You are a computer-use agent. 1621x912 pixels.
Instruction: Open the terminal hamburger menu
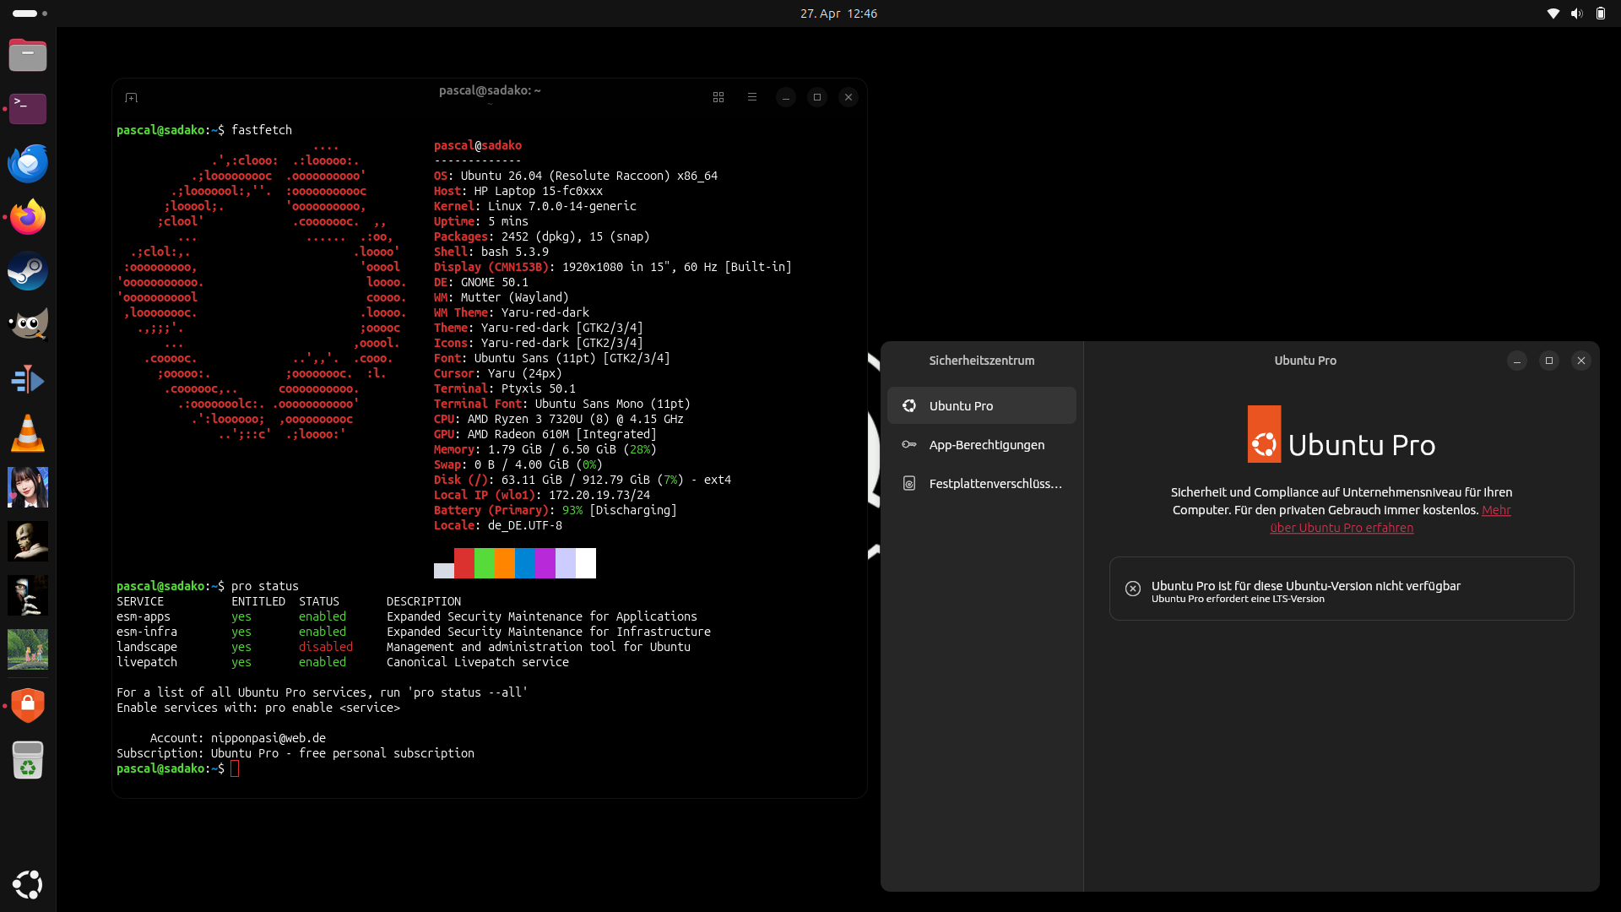click(x=751, y=97)
